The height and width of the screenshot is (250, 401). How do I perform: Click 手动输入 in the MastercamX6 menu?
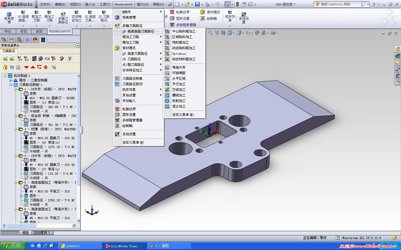click(x=138, y=101)
